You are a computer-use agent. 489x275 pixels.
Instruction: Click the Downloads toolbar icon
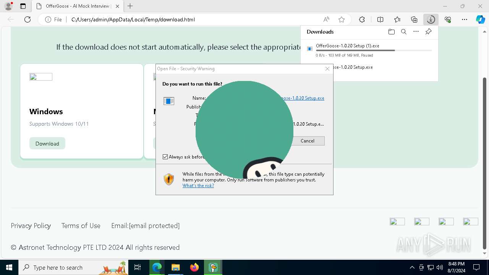point(431,19)
